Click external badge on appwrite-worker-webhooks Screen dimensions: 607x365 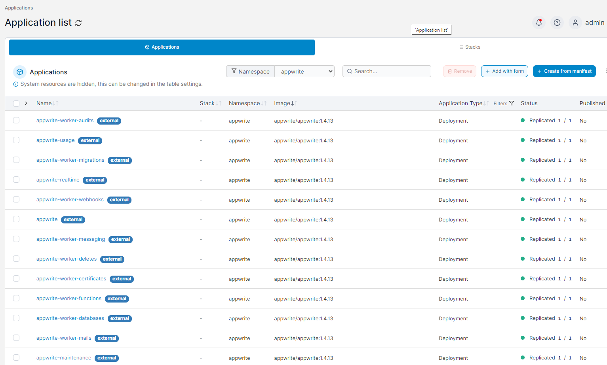tap(119, 200)
